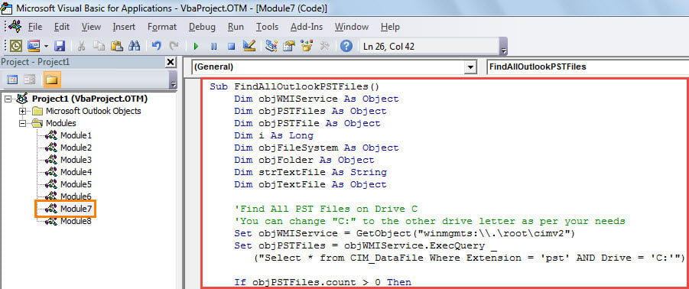Image resolution: width=689 pixels, height=289 pixels.
Task: Run the macro with the green play icon
Action: pyautogui.click(x=196, y=46)
